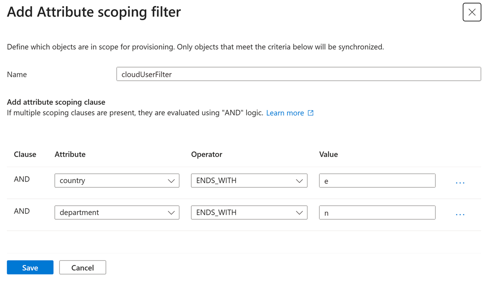The height and width of the screenshot is (286, 485).
Task: Open the ellipsis menu for country clause
Action: click(x=460, y=183)
